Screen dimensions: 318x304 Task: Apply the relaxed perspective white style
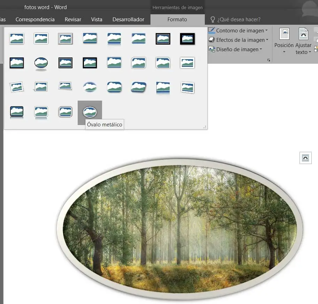(x=65, y=86)
